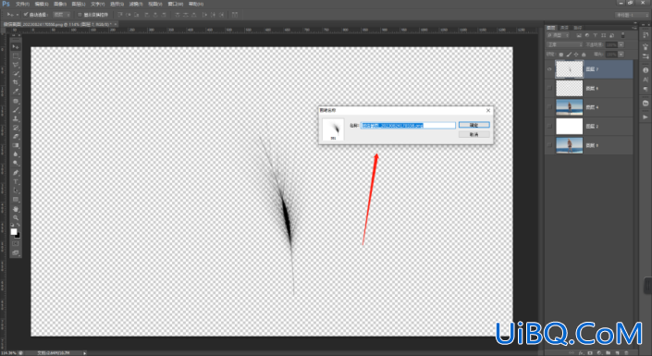
Task: Change screen mode icon at toolbox bottom
Action: coord(16,252)
